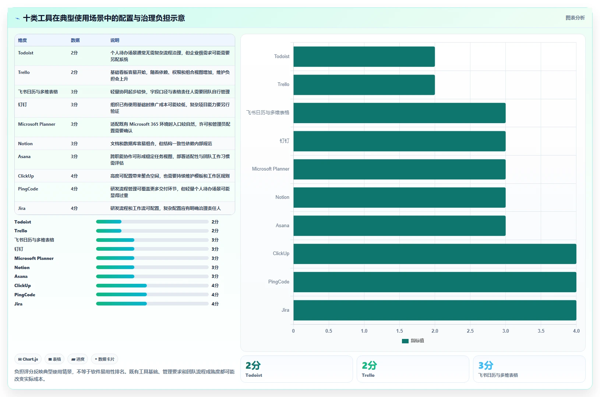
Task: Select the Chart.js tag chip
Action: pos(28,359)
